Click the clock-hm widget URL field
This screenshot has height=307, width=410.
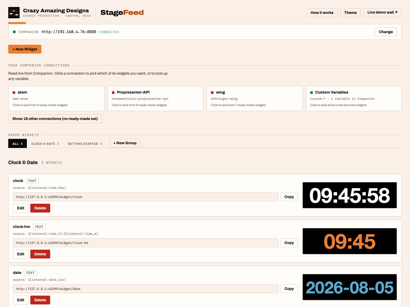(x=146, y=243)
